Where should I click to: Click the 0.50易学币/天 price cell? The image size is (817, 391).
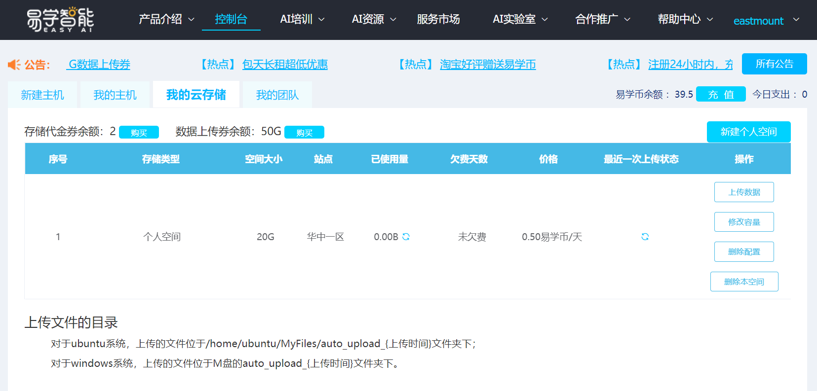552,237
